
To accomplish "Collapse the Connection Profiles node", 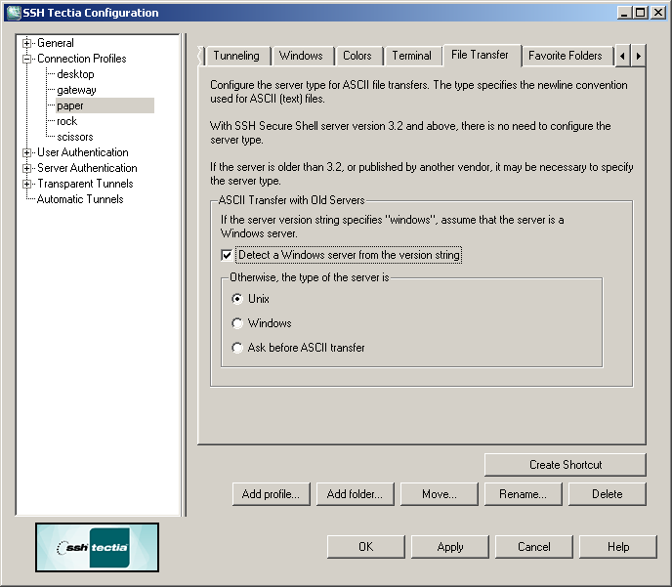I will [27, 59].
